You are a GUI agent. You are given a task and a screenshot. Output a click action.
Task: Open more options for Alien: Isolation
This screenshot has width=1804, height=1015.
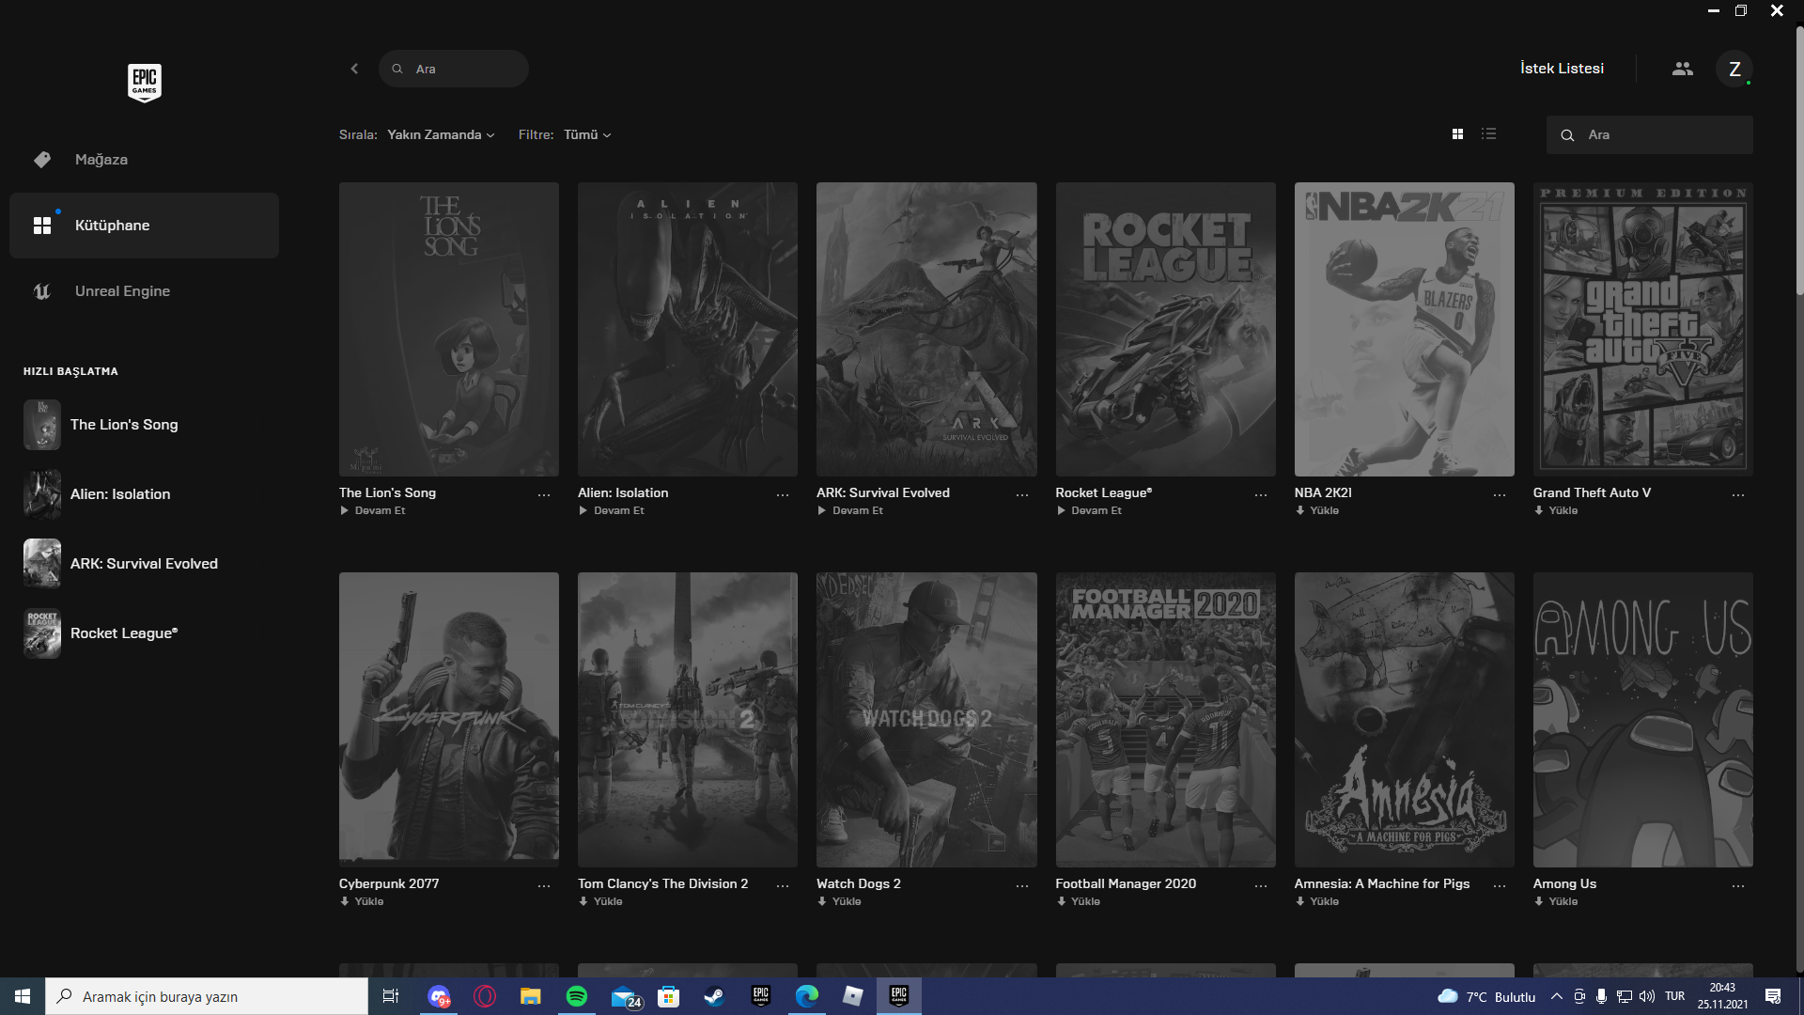(x=783, y=494)
